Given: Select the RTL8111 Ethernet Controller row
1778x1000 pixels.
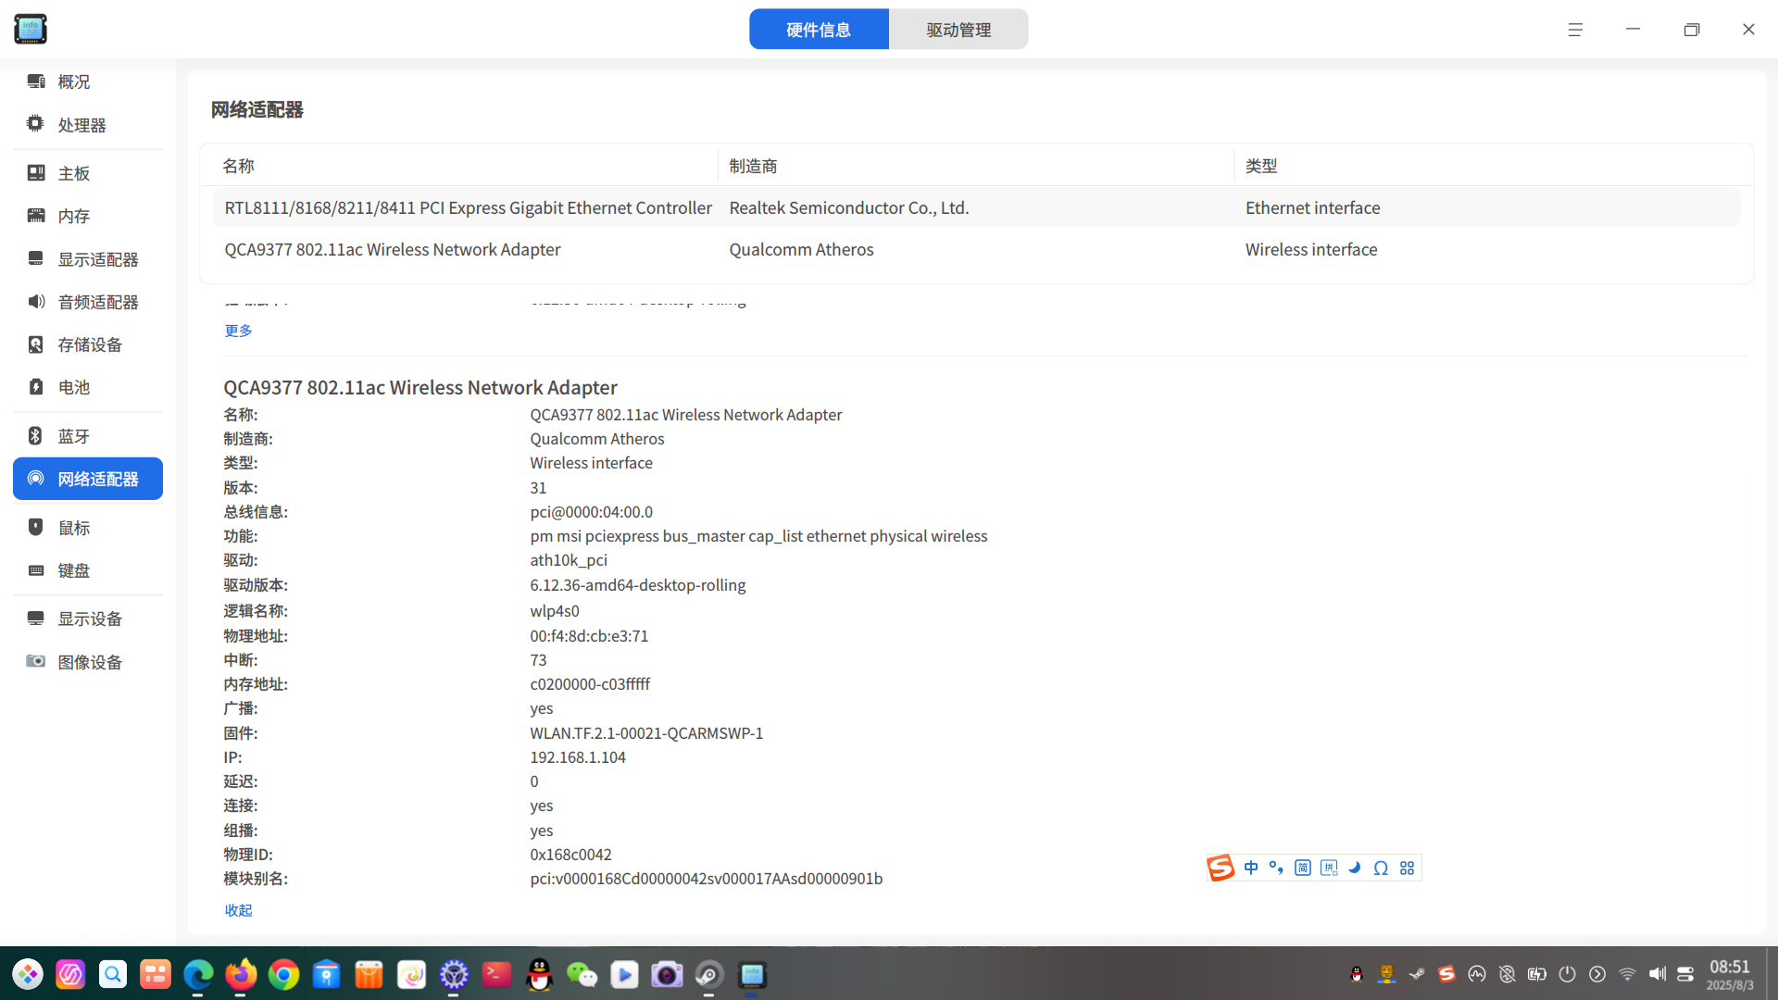Looking at the screenshot, I should point(976,207).
